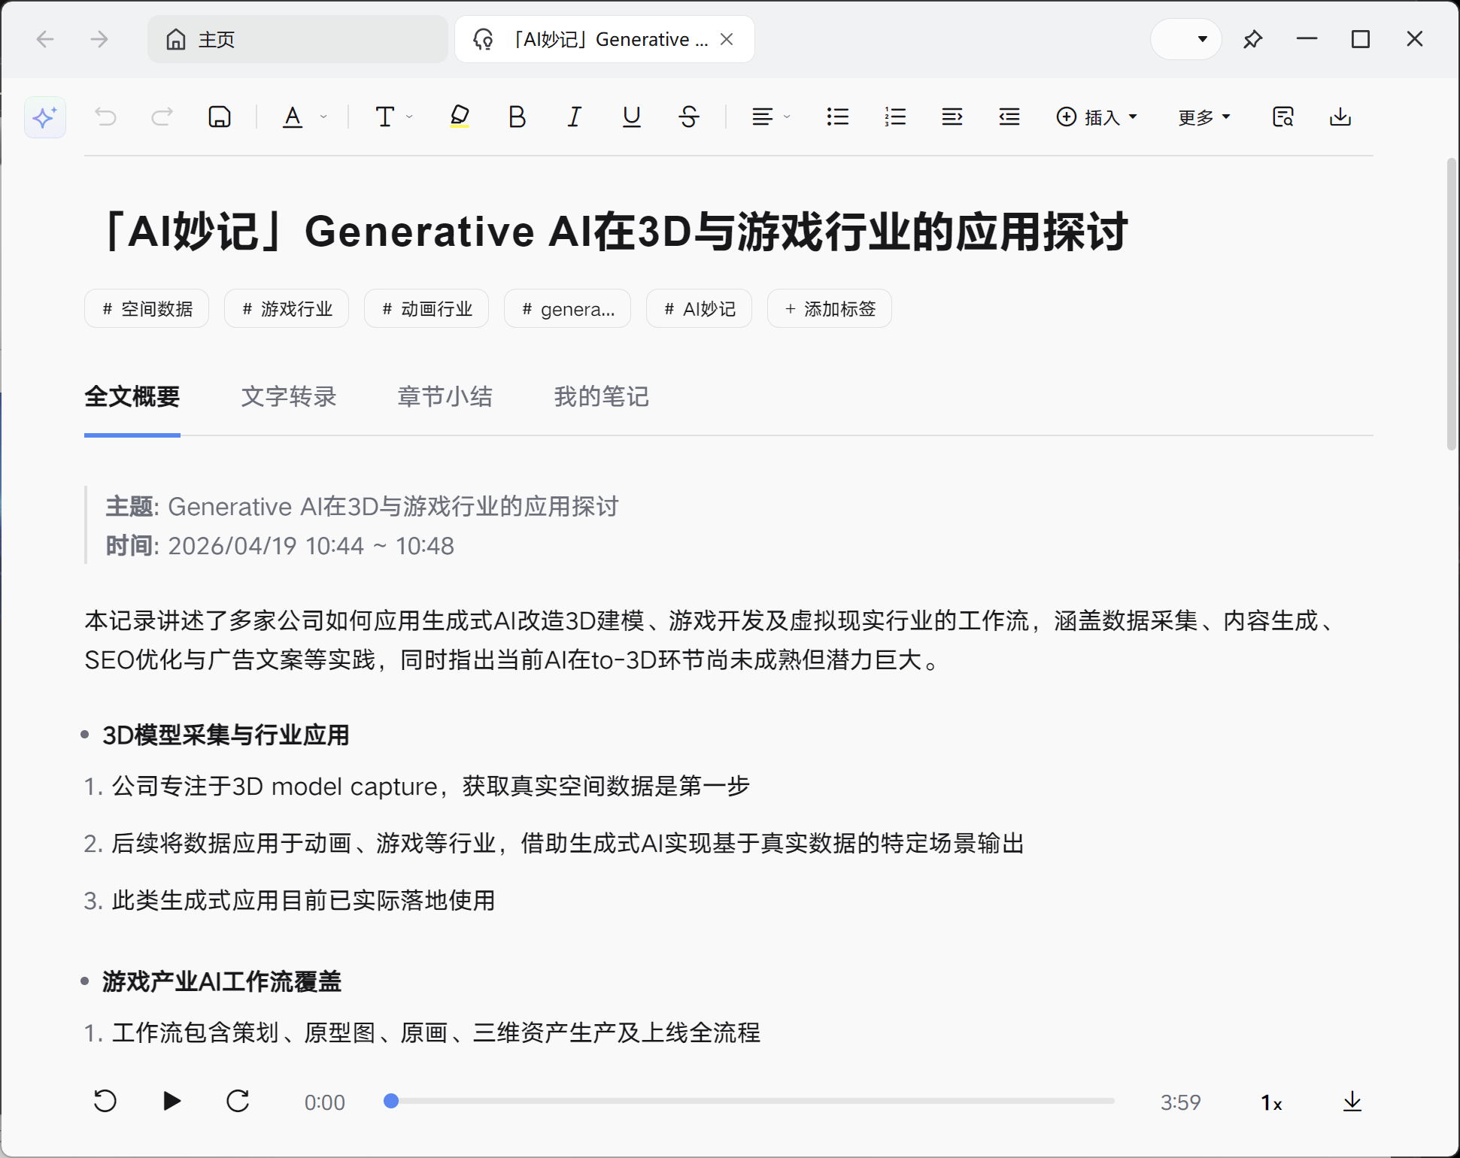Image resolution: width=1460 pixels, height=1158 pixels.
Task: Click the 添加标签 button
Action: coord(829,309)
